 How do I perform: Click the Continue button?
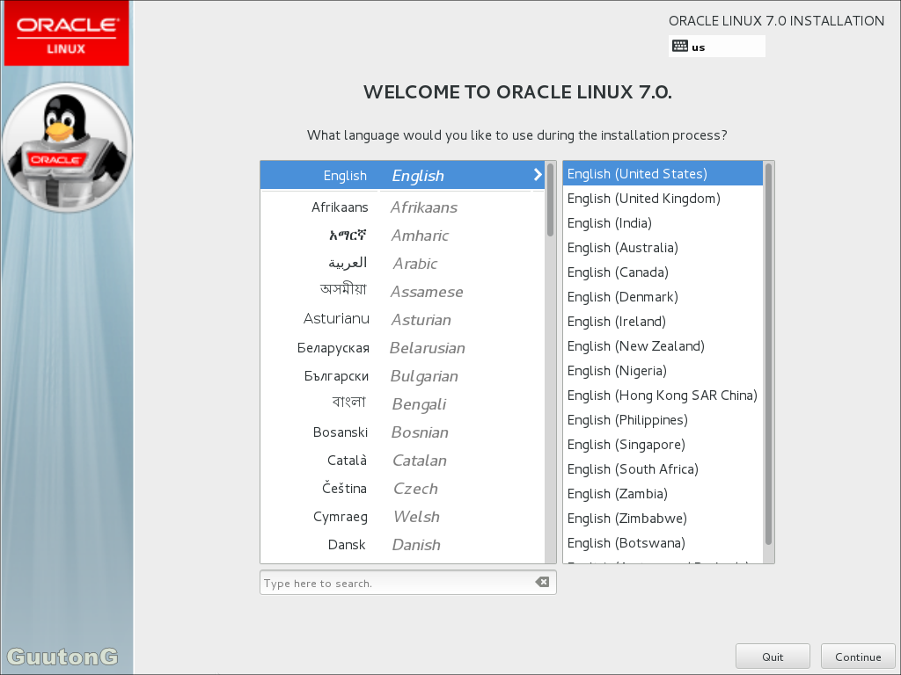(x=858, y=657)
